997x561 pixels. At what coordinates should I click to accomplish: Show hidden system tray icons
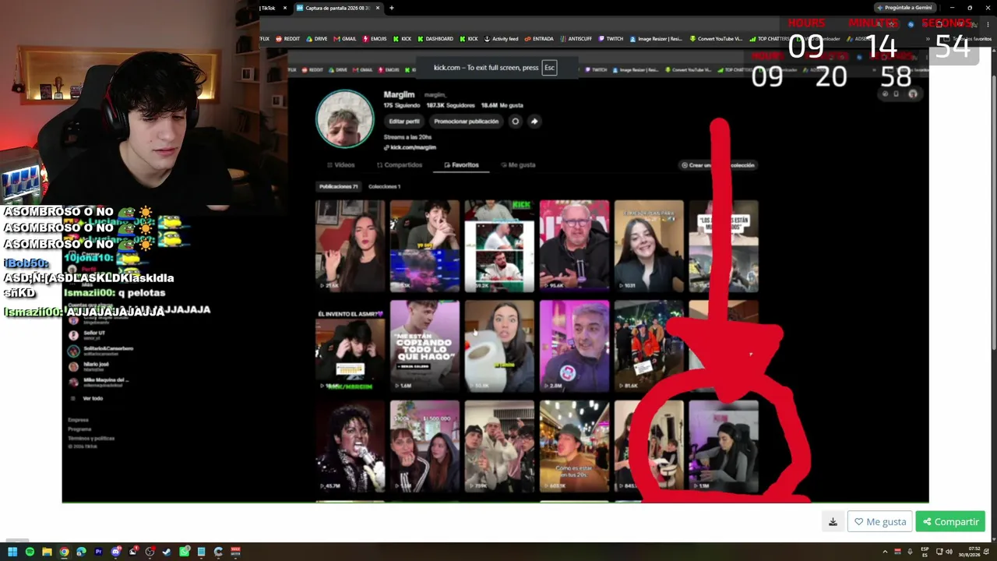(x=885, y=552)
